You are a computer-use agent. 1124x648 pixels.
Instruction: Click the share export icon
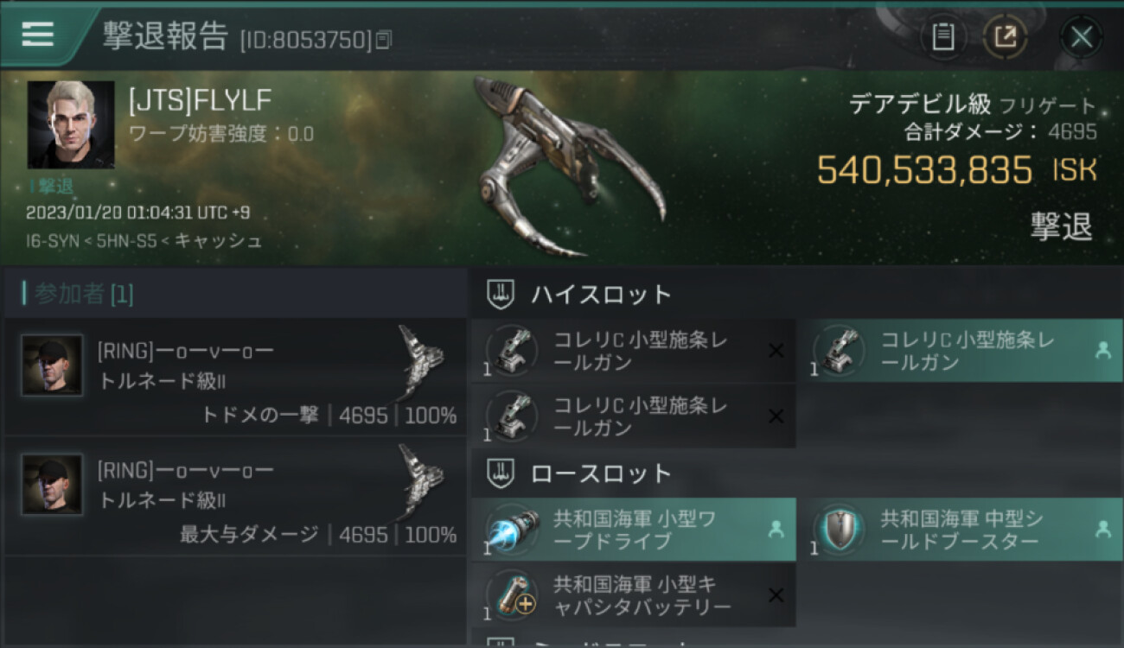pos(1005,37)
